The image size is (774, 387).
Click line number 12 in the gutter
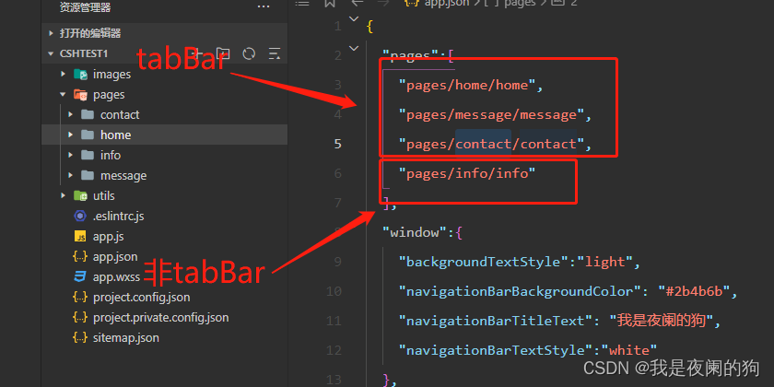coord(334,350)
